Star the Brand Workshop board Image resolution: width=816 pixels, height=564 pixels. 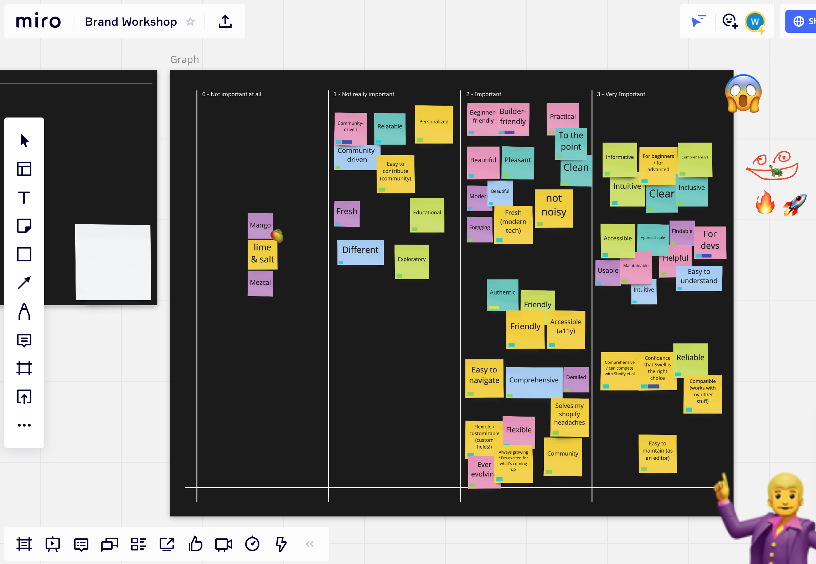pos(190,22)
